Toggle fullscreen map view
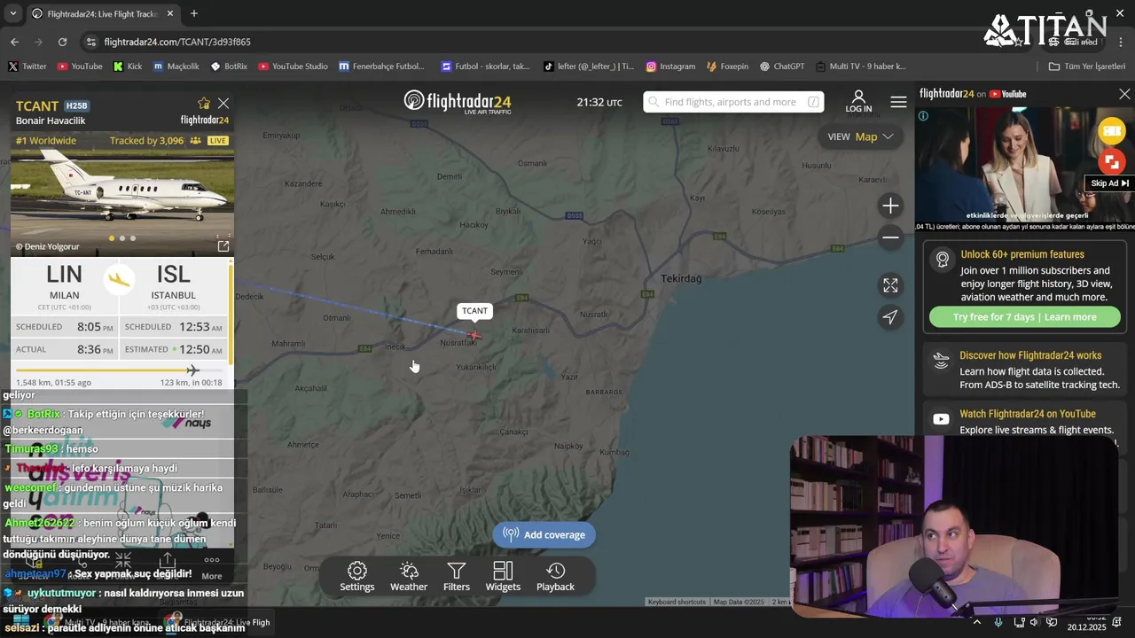Viewport: 1135px width, 638px height. pyautogui.click(x=890, y=285)
